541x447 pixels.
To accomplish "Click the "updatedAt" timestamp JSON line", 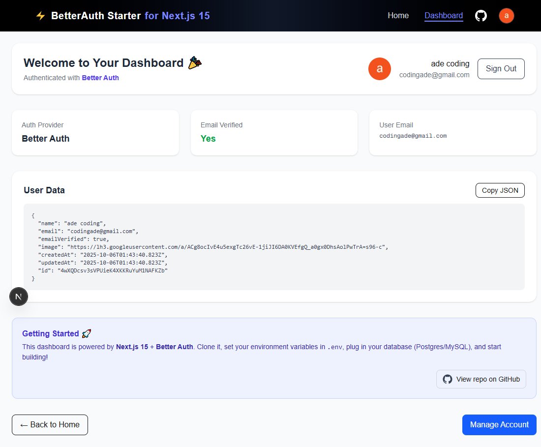I will 103,263.
